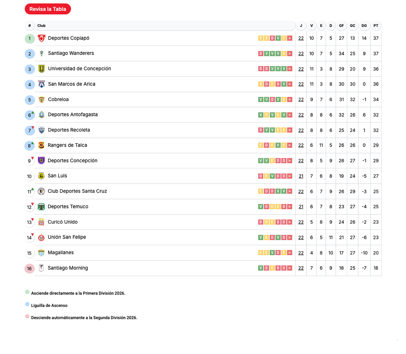This screenshot has height=354, width=406.
Task: Click the Rangers de Talca crest
Action: pyautogui.click(x=41, y=145)
